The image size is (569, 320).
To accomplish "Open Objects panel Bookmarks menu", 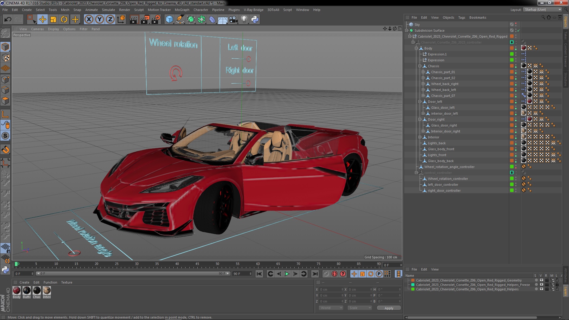I will click(x=478, y=17).
